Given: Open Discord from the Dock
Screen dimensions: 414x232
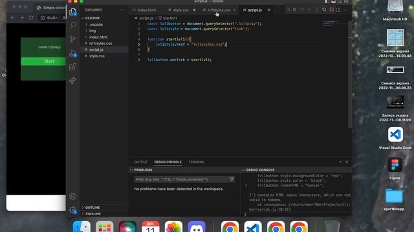Looking at the screenshot, I should pos(197,227).
